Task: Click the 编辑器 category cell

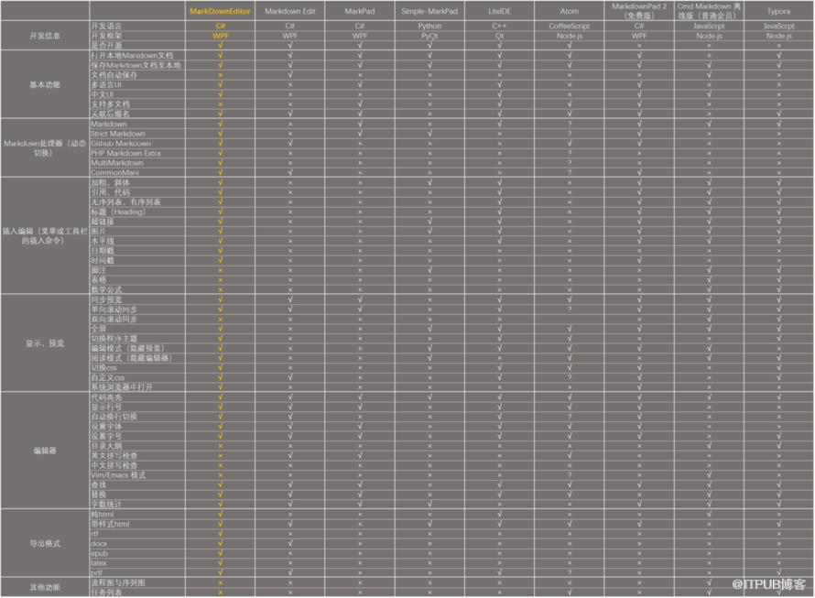Action: click(x=45, y=451)
